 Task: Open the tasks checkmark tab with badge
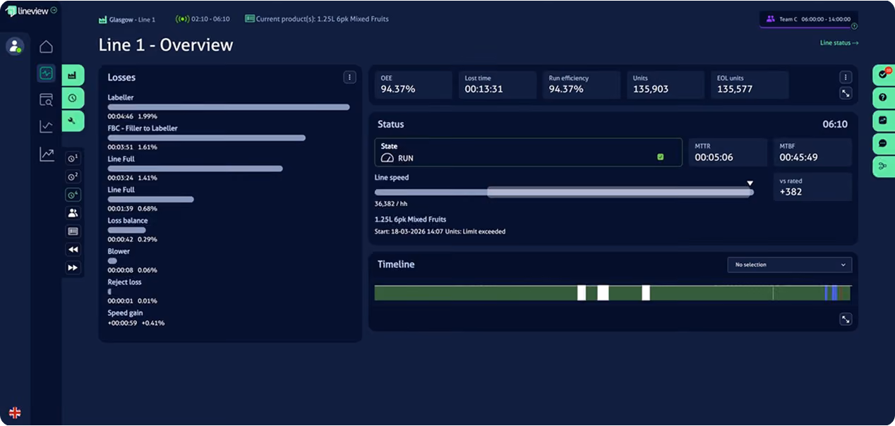pyautogui.click(x=883, y=75)
